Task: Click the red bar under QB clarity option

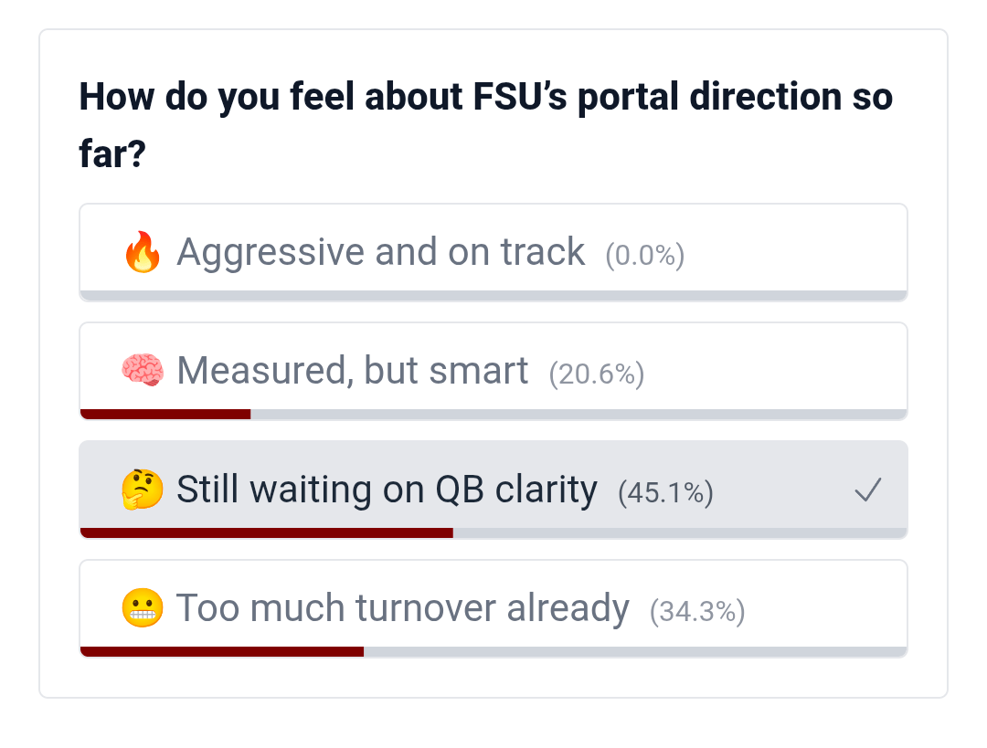Action: pos(266,533)
